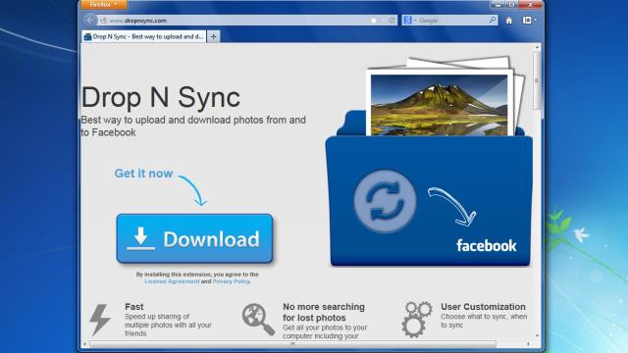Click the horizontal scrollbar right arrow

pyautogui.click(x=528, y=344)
